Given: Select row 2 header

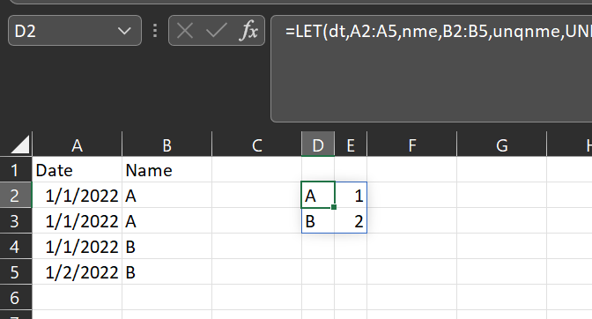Looking at the screenshot, I should [16, 195].
